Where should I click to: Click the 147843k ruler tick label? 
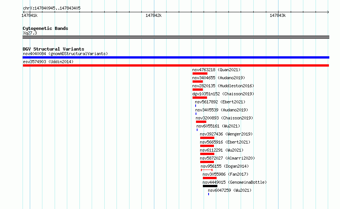click(x=278, y=15)
